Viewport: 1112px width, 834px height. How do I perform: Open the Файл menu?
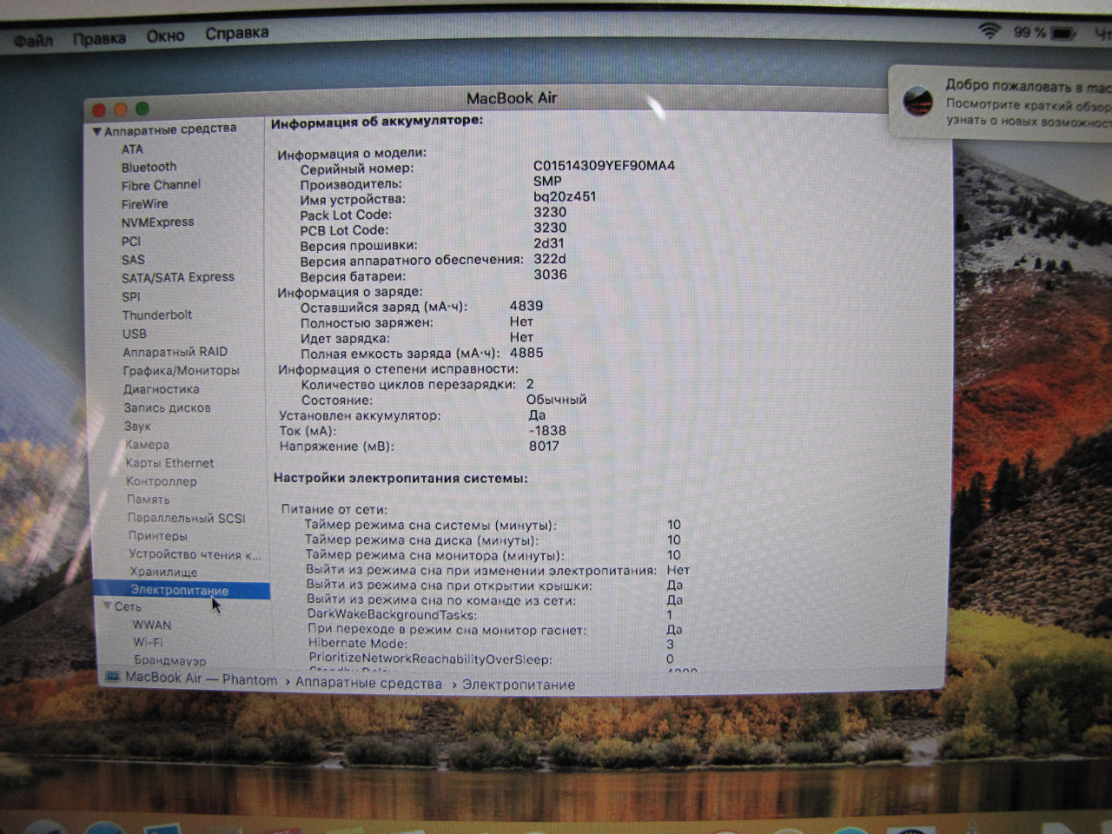pyautogui.click(x=34, y=40)
